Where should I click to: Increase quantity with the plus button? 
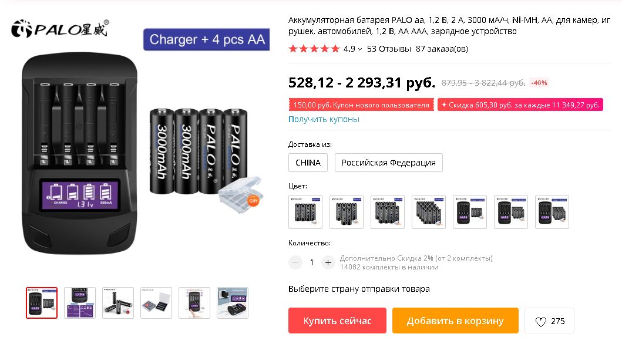pos(328,262)
